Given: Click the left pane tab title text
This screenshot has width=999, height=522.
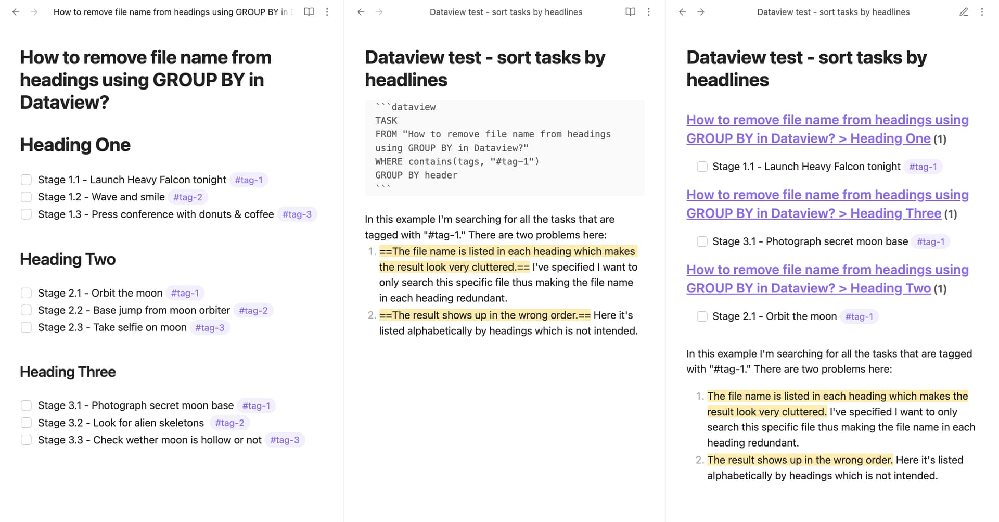Looking at the screenshot, I should point(173,12).
